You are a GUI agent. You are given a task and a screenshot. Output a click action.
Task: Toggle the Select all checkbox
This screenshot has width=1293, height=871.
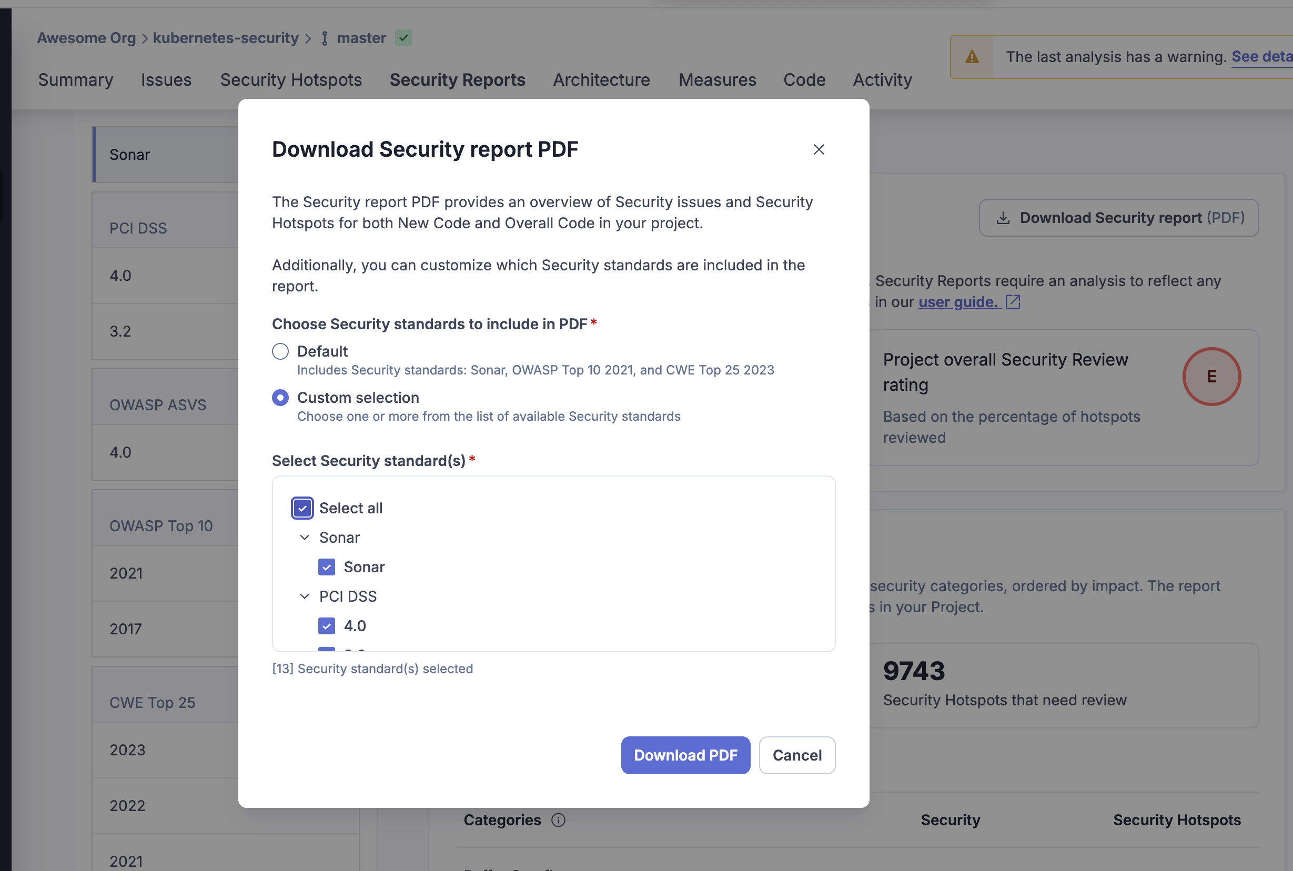(302, 508)
